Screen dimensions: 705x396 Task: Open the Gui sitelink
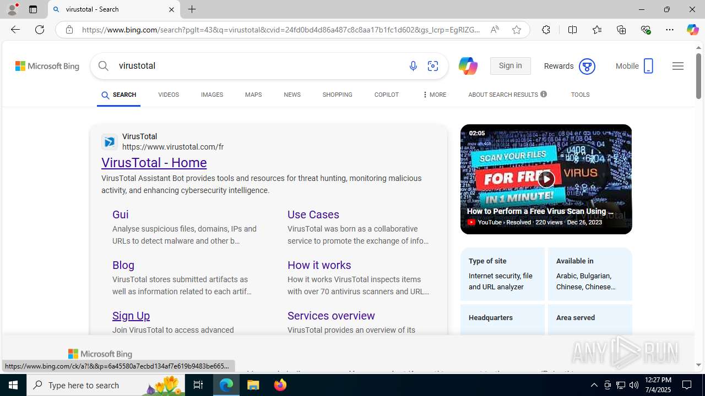point(121,215)
